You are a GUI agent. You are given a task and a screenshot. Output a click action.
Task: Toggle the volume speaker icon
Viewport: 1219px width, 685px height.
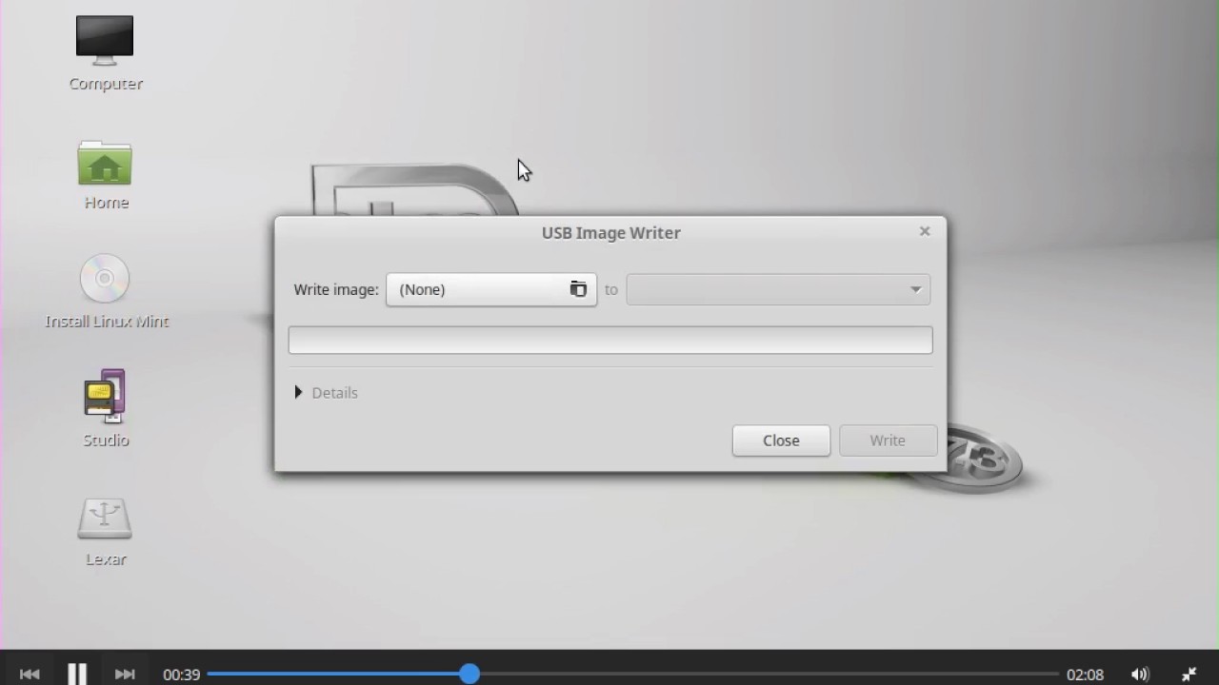[1140, 675]
